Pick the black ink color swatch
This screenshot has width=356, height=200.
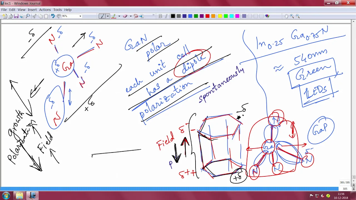pyautogui.click(x=173, y=16)
